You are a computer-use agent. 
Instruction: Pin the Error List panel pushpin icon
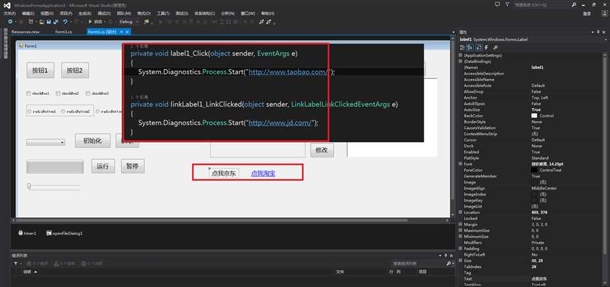446,255
